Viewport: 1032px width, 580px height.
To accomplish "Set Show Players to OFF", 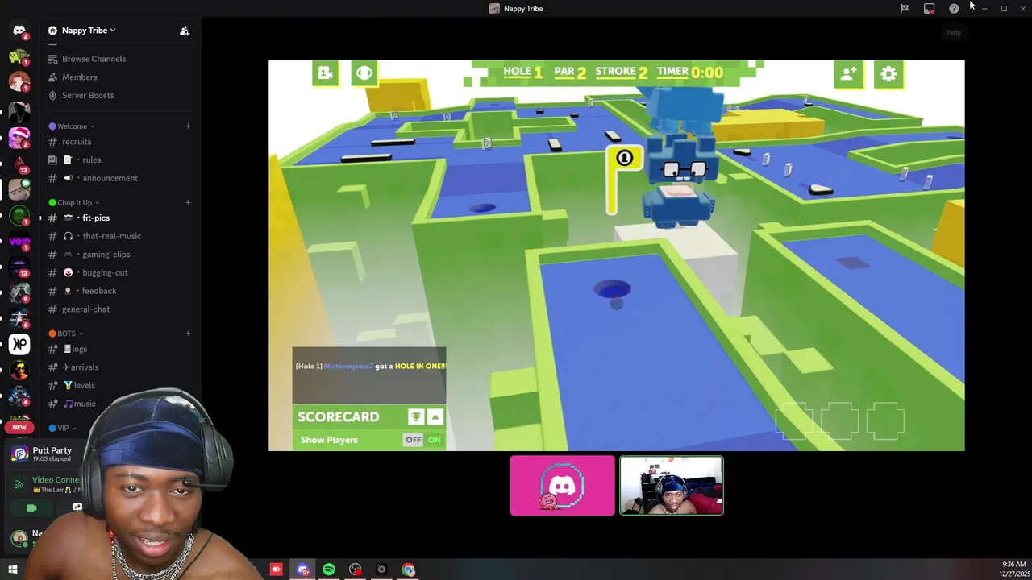I will (x=414, y=440).
